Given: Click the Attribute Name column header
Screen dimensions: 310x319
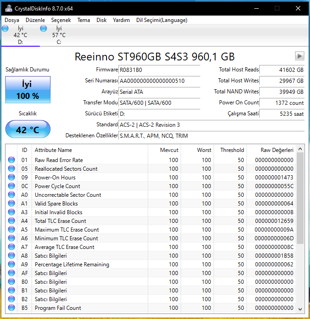Looking at the screenshot, I should click(53, 150).
